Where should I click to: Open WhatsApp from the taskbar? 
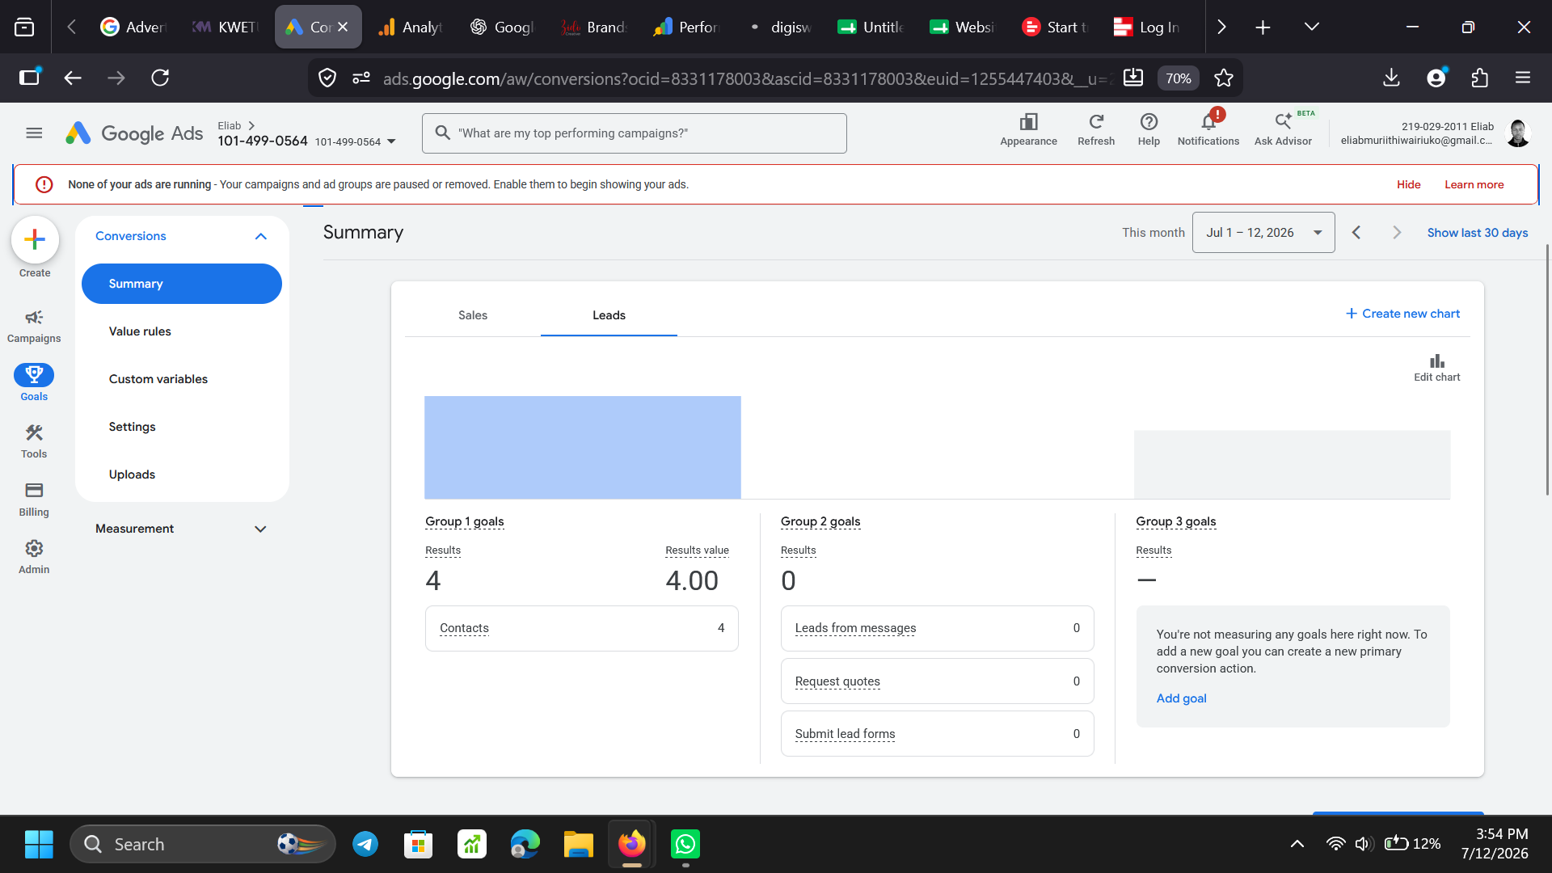[685, 844]
